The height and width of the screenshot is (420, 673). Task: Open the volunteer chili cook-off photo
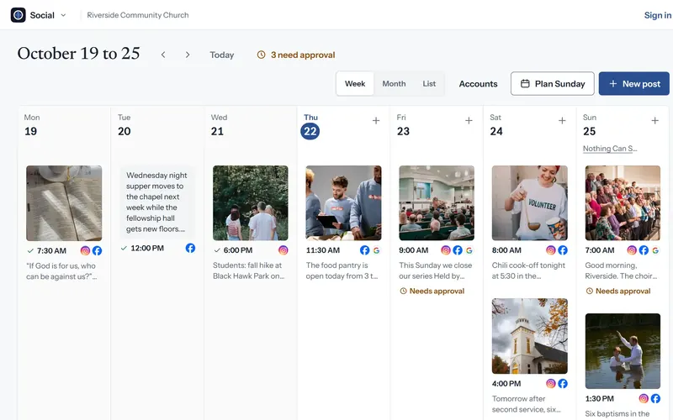click(x=530, y=203)
